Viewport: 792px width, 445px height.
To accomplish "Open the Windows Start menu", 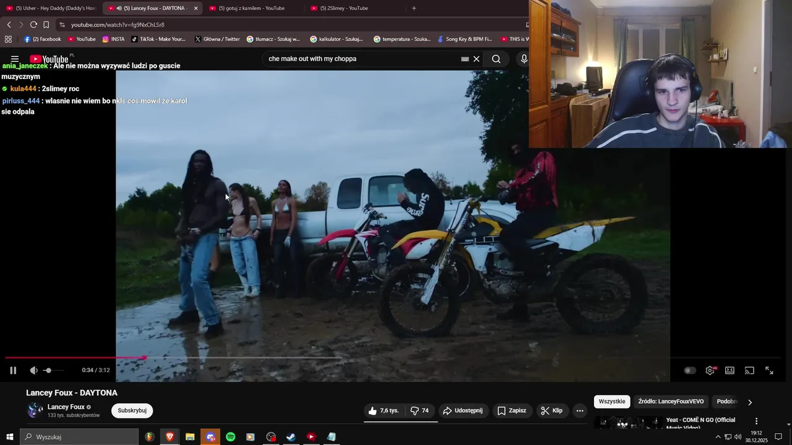I will [9, 437].
